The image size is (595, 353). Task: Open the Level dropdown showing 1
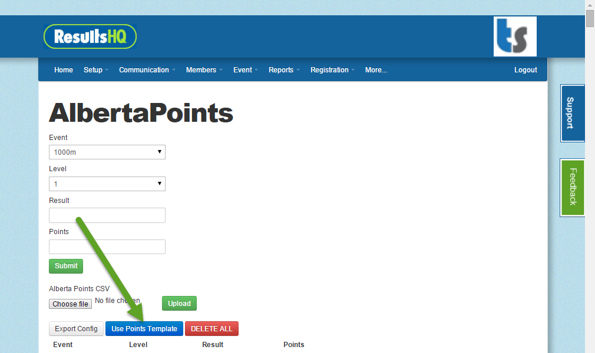pos(107,184)
